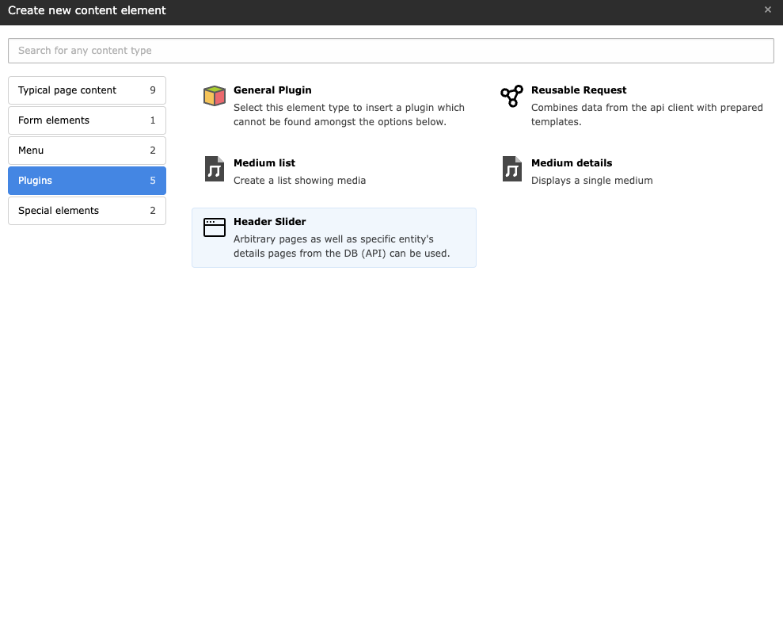Select the Header Slider title
This screenshot has height=626, width=783.
click(269, 222)
